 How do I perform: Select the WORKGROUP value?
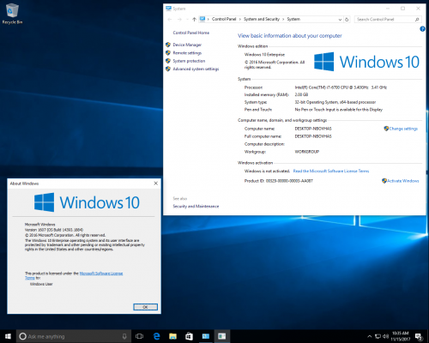pos(307,152)
